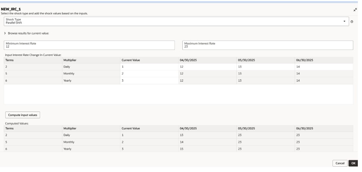Edit Daily row 04/30/2025 input cell
This screenshot has height=172, width=362.
click(207, 66)
